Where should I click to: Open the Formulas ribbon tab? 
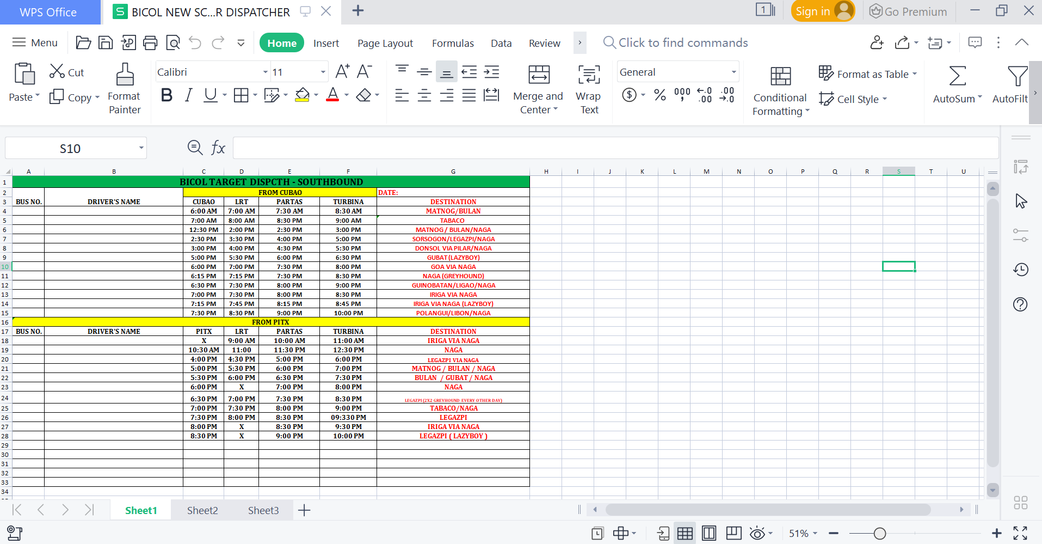453,43
